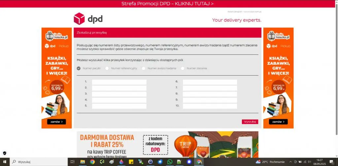
Task: Click parcel number input field 2
Action: pos(119,88)
